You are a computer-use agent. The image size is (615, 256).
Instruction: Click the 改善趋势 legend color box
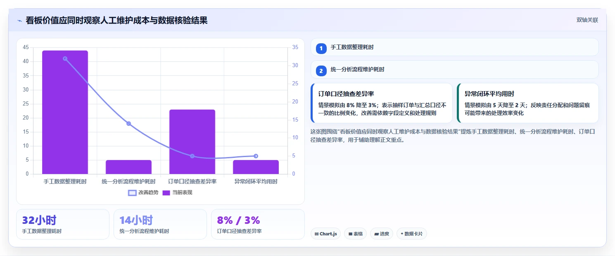(132, 193)
